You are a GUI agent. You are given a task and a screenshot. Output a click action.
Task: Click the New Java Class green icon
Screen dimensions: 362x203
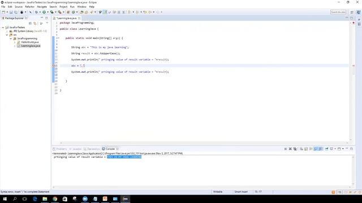point(74,12)
